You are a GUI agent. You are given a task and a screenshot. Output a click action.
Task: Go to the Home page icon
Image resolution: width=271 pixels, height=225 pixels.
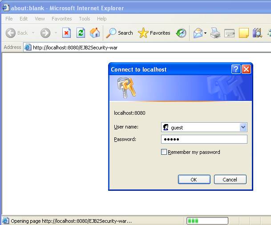coord(95,33)
